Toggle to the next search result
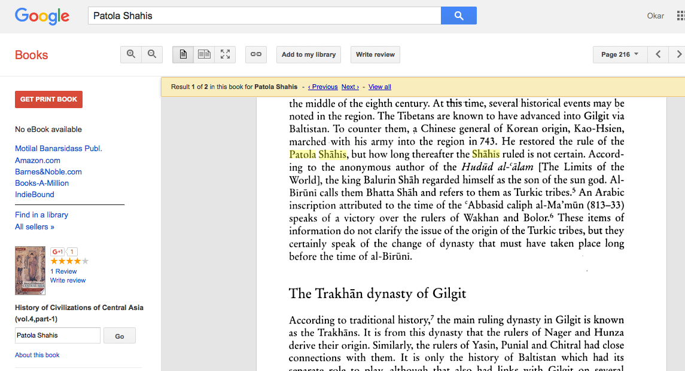 pyautogui.click(x=349, y=87)
